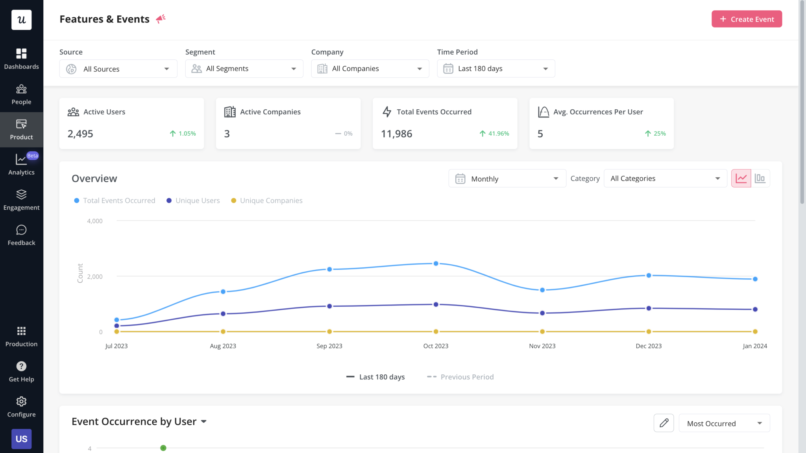
Task: Open Get Help from the sidebar
Action: 22,371
